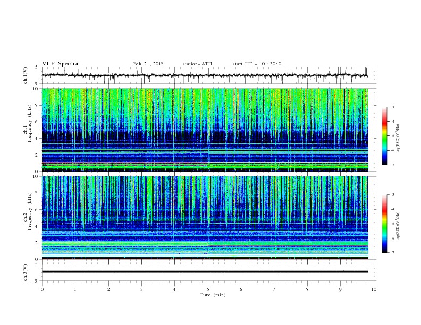421x325 pixels.
Task: Click time axis tick label "5"
Action: coord(208,289)
